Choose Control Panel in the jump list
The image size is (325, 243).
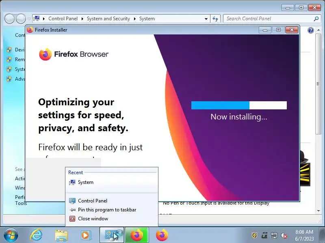[x=112, y=200]
